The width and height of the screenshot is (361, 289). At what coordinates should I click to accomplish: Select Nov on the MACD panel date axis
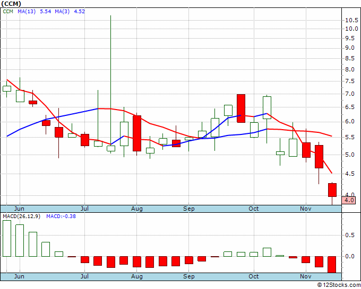(x=305, y=276)
